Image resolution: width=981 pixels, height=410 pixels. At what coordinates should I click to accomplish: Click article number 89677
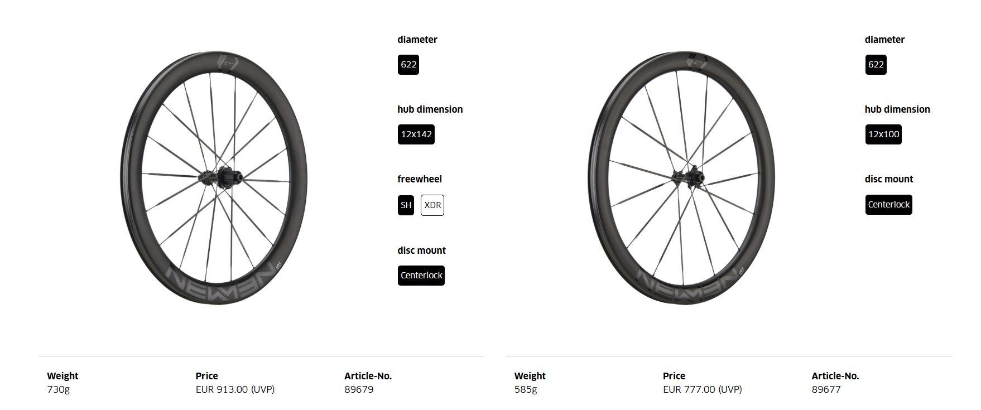click(826, 389)
